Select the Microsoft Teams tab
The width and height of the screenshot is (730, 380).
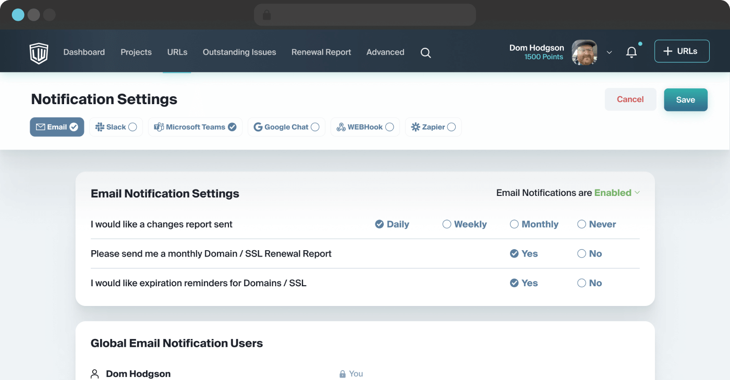point(195,127)
